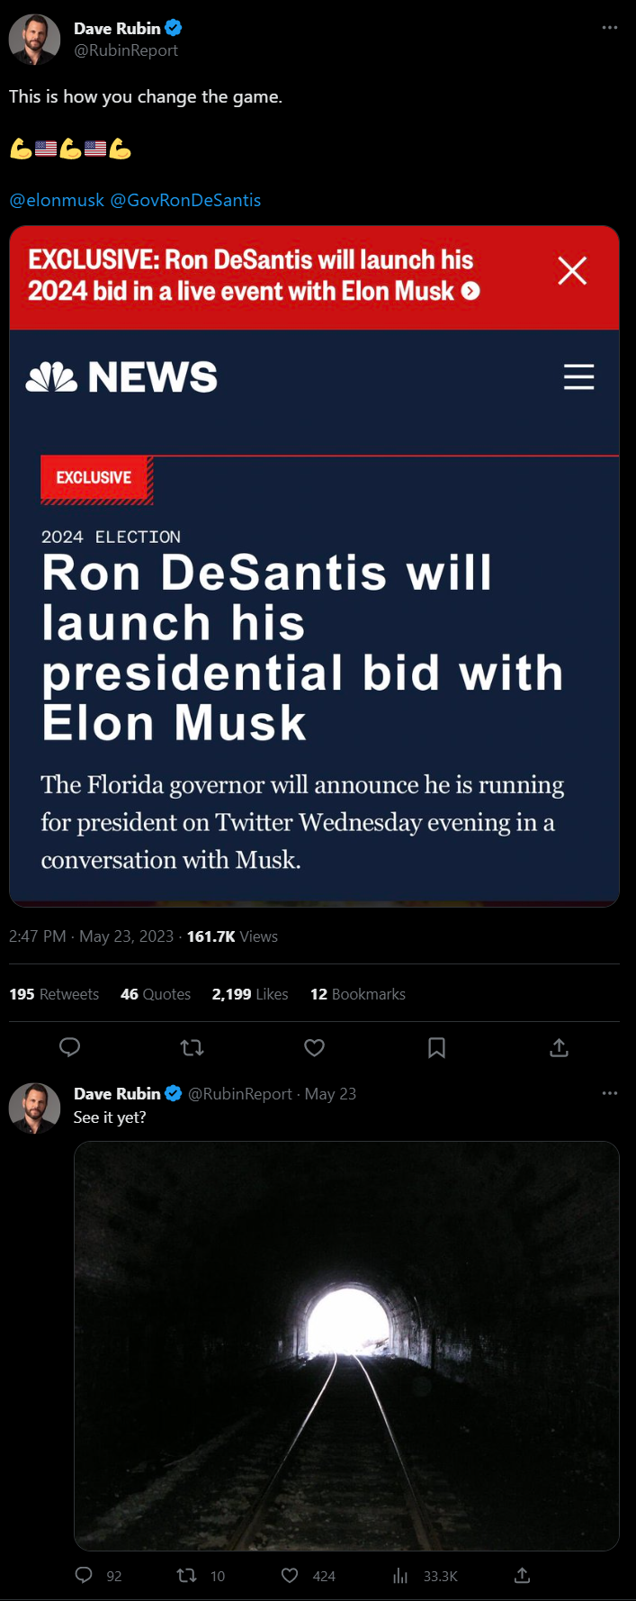This screenshot has width=636, height=1601.
Task: Open the tunnel photo in the reply
Action: [x=346, y=1347]
